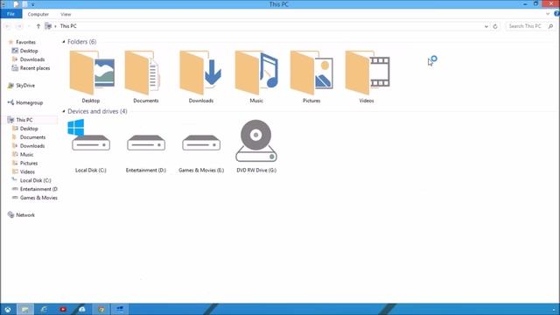Screen dimensions: 560x315
Task: Select Pictures in the navigation pane
Action: click(x=29, y=163)
